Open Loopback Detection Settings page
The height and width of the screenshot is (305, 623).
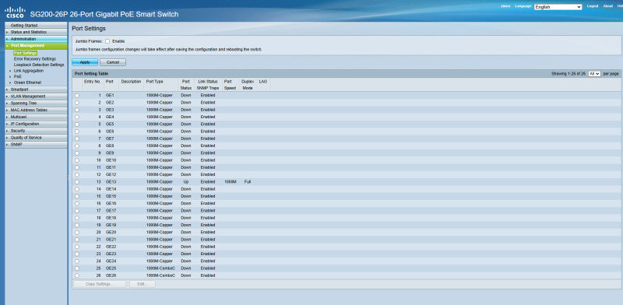(39, 65)
